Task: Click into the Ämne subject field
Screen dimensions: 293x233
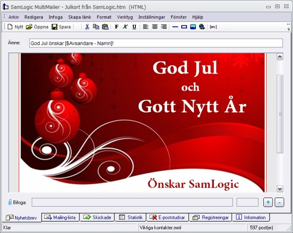Action: point(156,43)
